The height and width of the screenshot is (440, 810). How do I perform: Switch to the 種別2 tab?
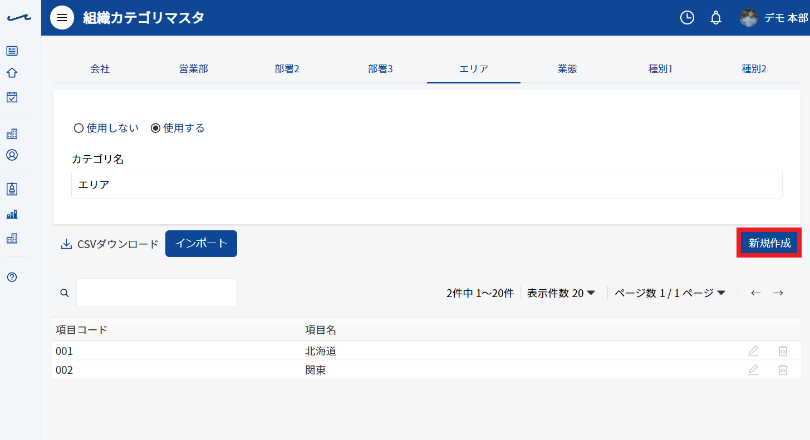click(754, 69)
